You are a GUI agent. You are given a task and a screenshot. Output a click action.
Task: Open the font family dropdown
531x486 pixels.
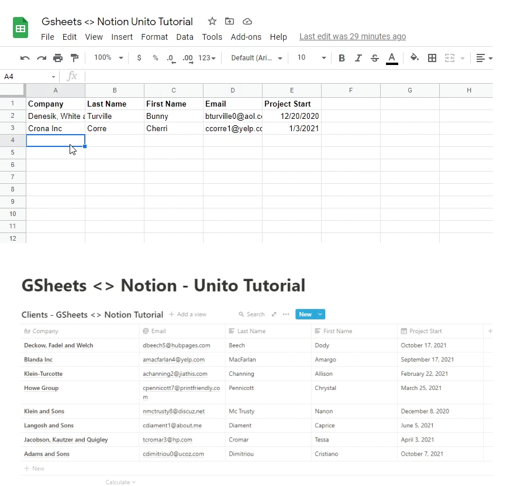(x=256, y=58)
